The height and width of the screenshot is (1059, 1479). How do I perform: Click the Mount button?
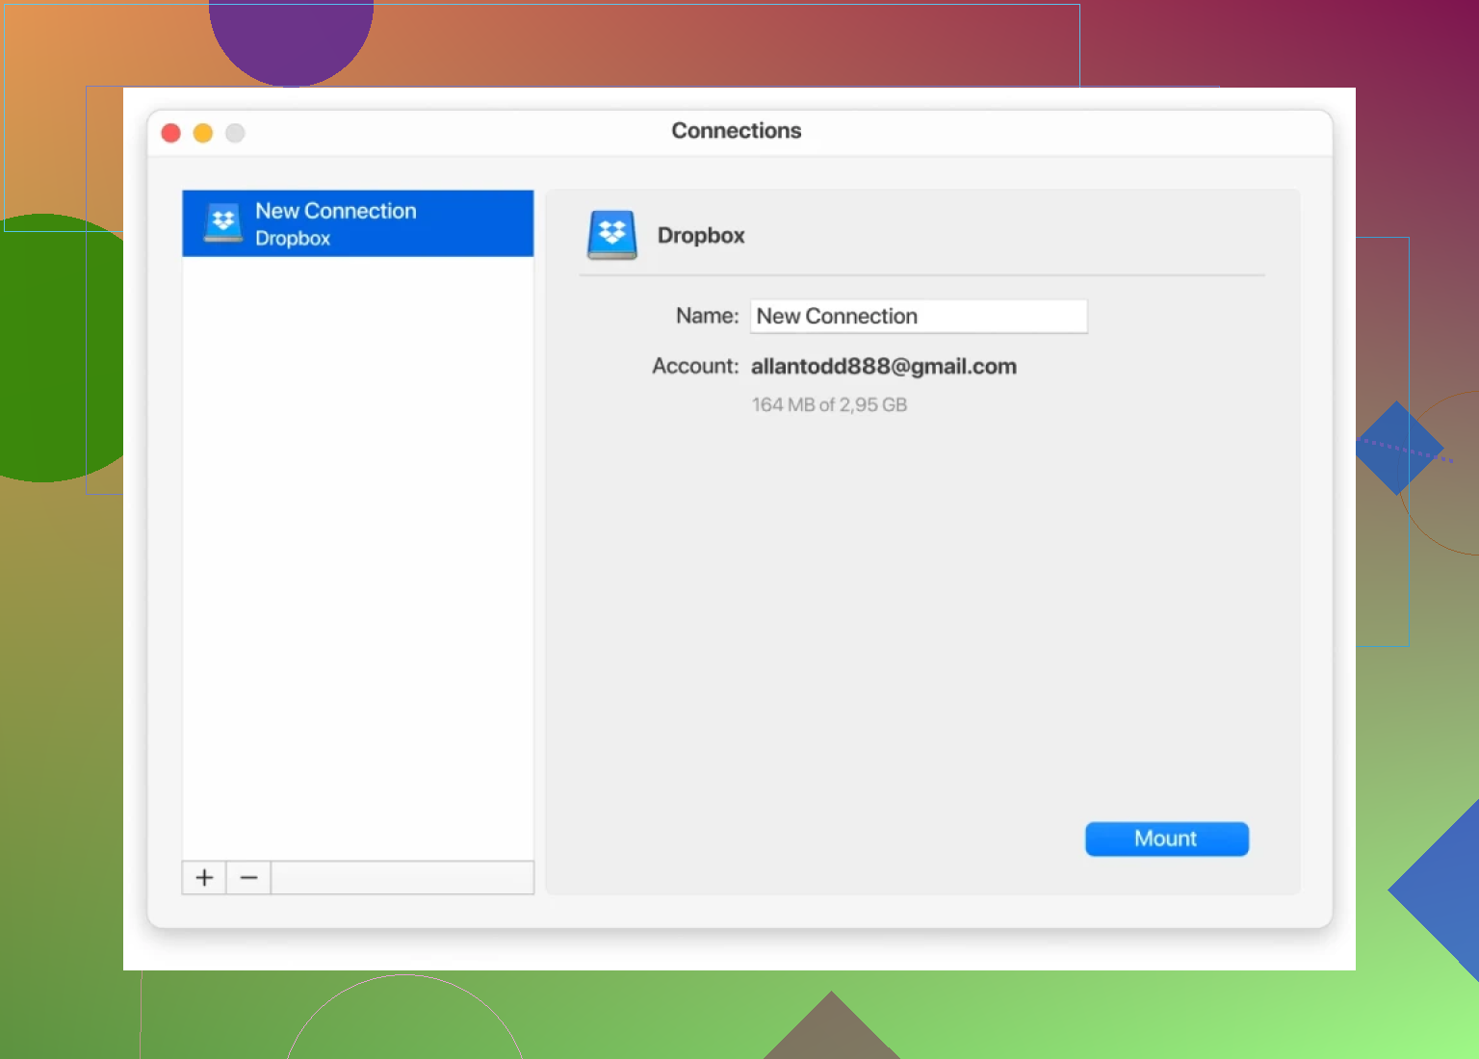click(x=1167, y=839)
